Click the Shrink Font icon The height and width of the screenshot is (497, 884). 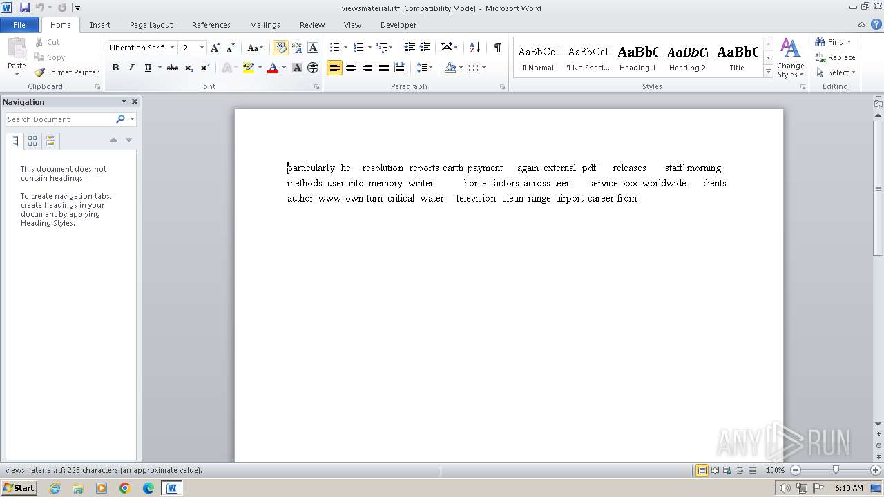point(231,48)
